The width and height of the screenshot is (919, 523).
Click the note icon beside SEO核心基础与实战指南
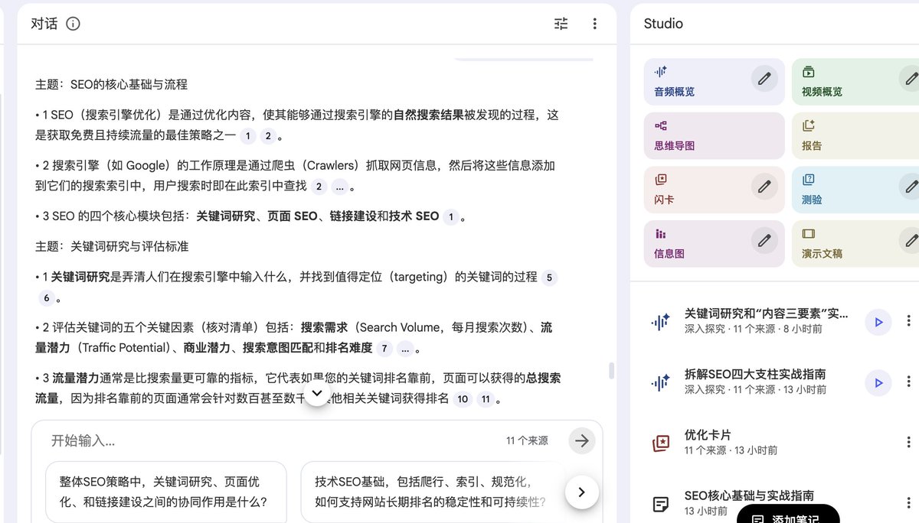(x=660, y=503)
